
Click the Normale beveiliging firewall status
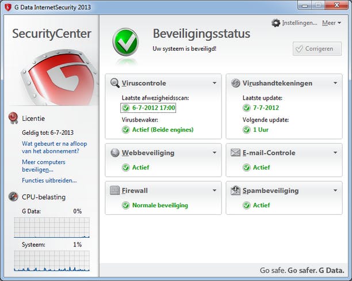(x=160, y=205)
